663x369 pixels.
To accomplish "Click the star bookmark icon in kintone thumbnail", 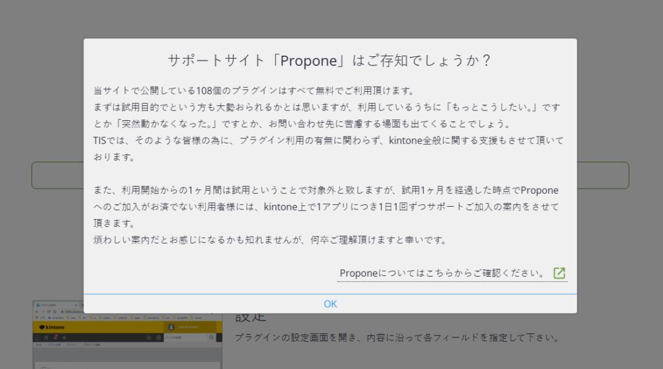I will (63, 337).
